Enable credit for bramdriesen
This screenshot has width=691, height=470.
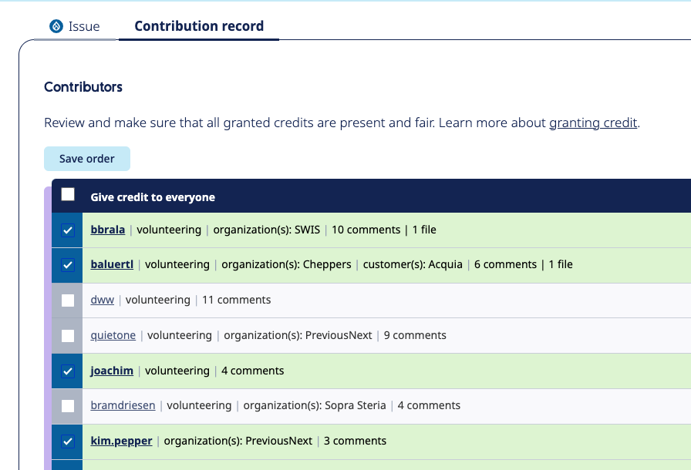pos(67,405)
